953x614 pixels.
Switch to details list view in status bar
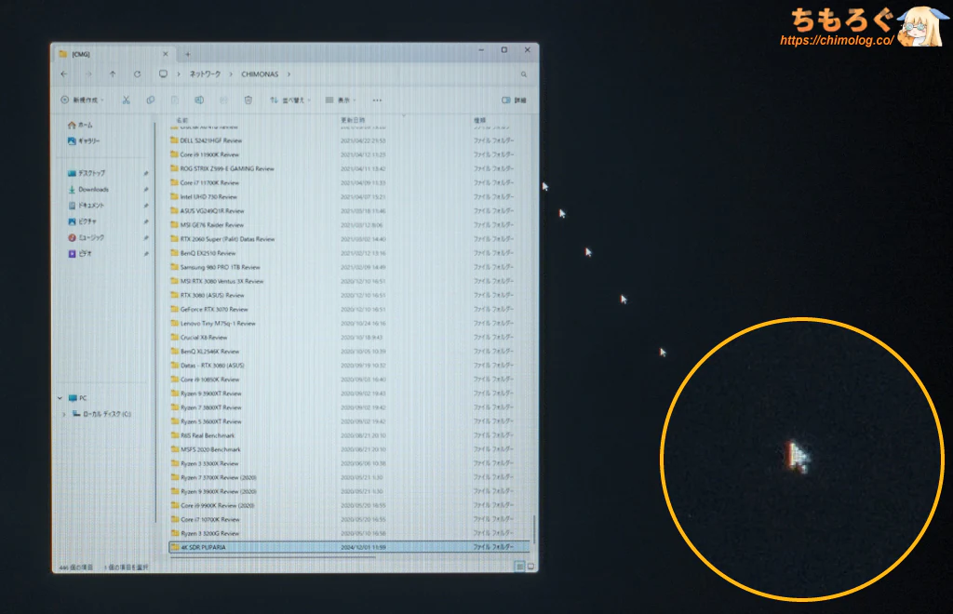pyautogui.click(x=519, y=566)
